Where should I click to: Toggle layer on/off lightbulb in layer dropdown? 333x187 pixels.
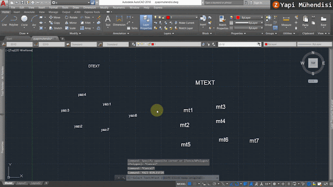click(x=156, y=17)
